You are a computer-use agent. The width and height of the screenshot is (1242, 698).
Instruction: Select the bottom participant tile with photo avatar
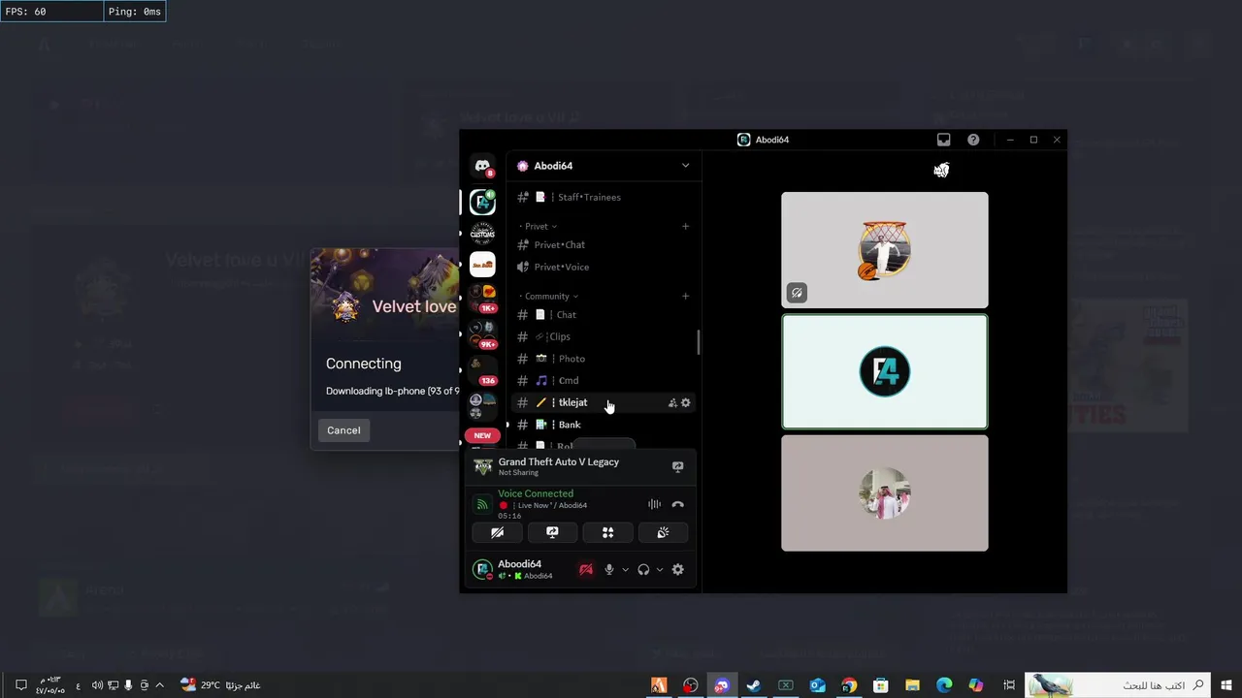(885, 492)
